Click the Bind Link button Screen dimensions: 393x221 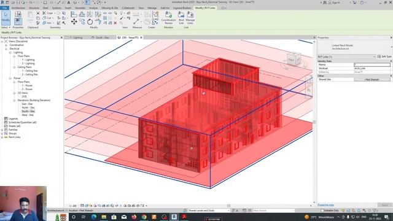181,18
